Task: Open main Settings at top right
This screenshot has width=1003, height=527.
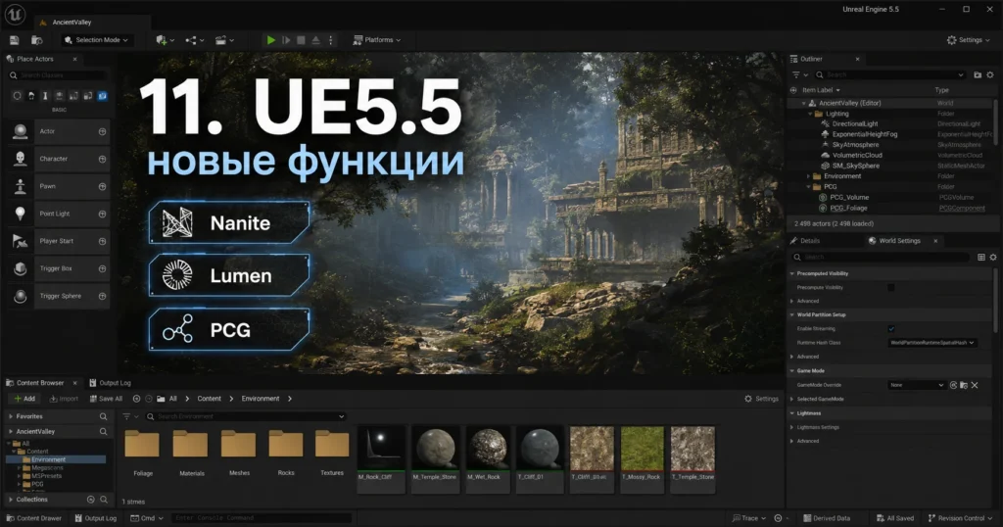Action: point(968,39)
